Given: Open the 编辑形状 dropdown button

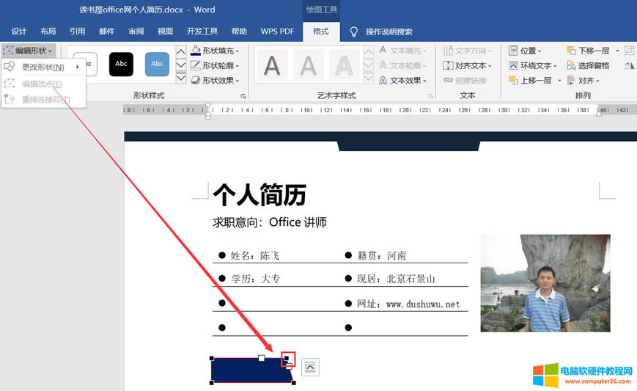Looking at the screenshot, I should pyautogui.click(x=28, y=51).
